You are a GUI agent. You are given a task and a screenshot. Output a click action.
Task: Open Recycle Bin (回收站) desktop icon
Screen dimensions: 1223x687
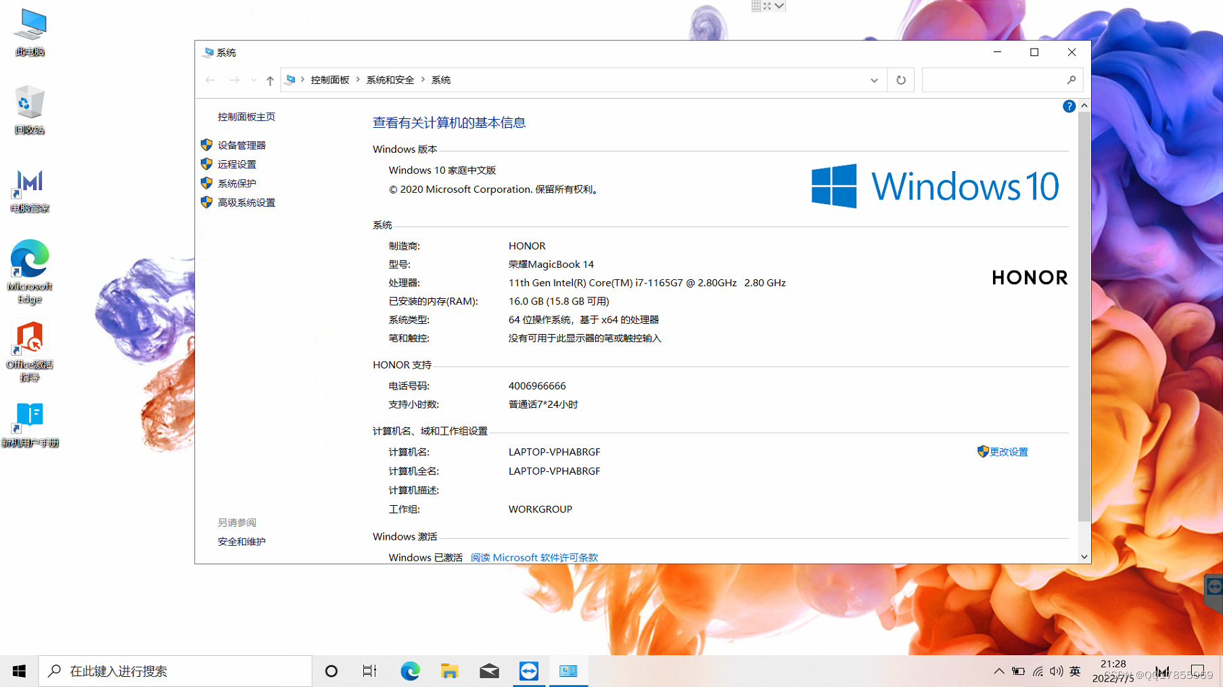(x=30, y=110)
